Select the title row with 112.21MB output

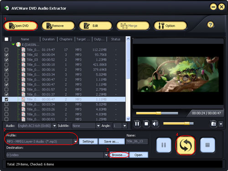click(x=64, y=50)
